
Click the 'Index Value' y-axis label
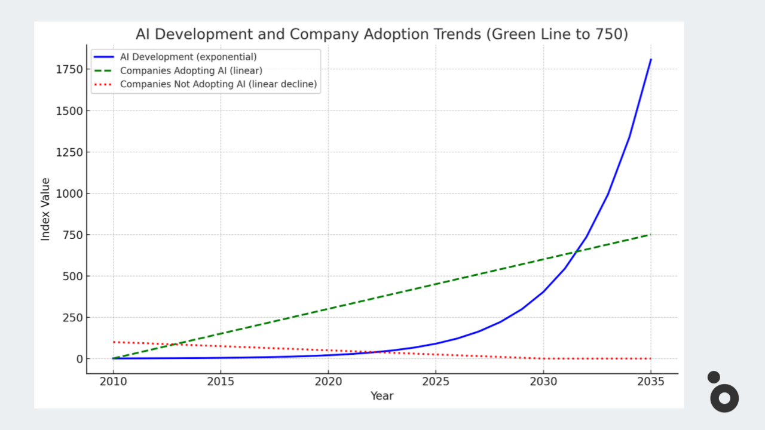(x=45, y=209)
